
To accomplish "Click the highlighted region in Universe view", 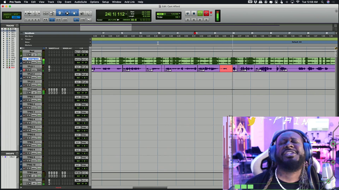I will (106, 27).
